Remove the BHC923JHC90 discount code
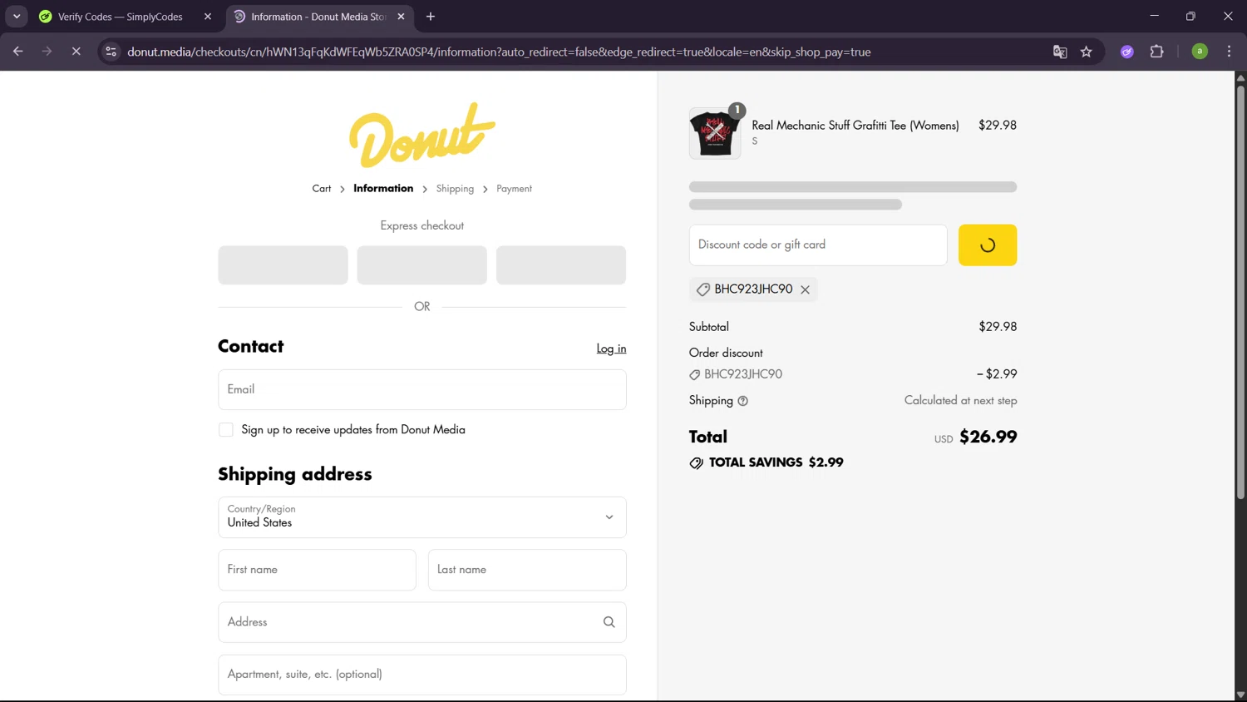 click(x=805, y=289)
